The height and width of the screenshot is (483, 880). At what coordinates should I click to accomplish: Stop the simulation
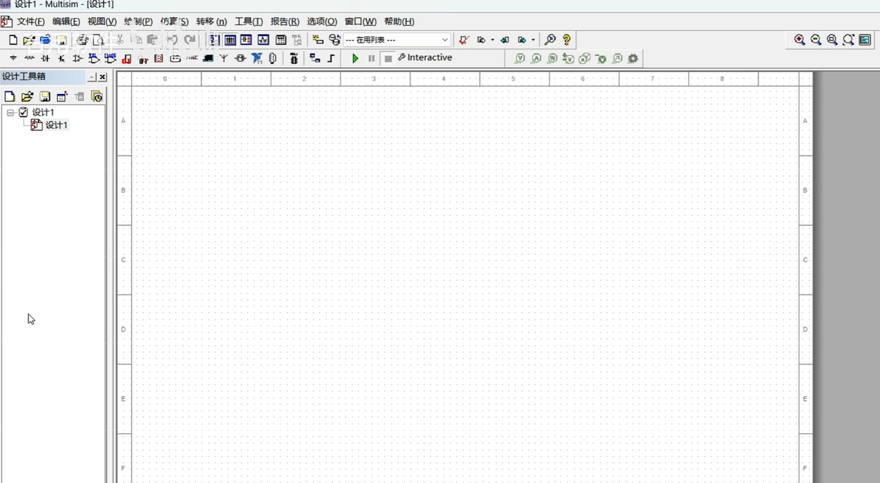(388, 59)
